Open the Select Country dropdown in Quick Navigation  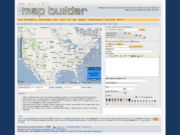pyautogui.click(x=121, y=35)
